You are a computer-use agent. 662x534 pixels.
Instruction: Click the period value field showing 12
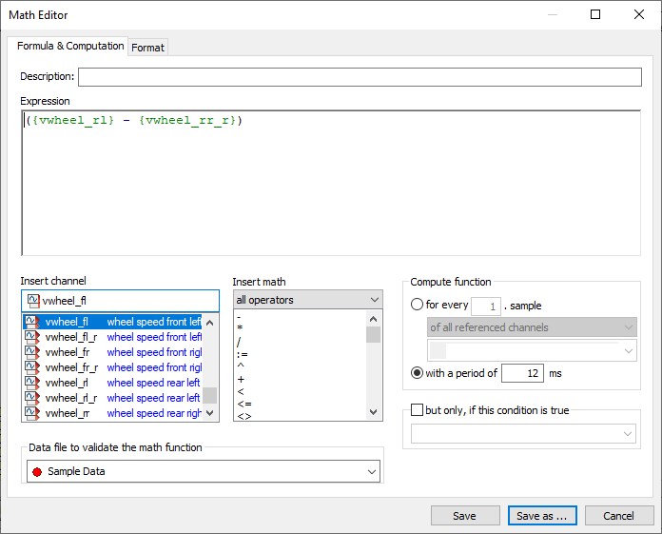(x=522, y=373)
